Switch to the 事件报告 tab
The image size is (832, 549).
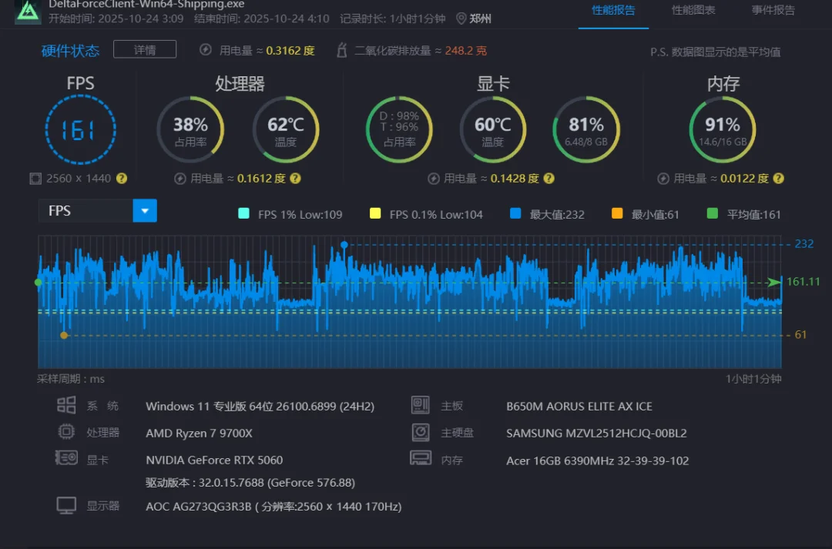coord(773,11)
